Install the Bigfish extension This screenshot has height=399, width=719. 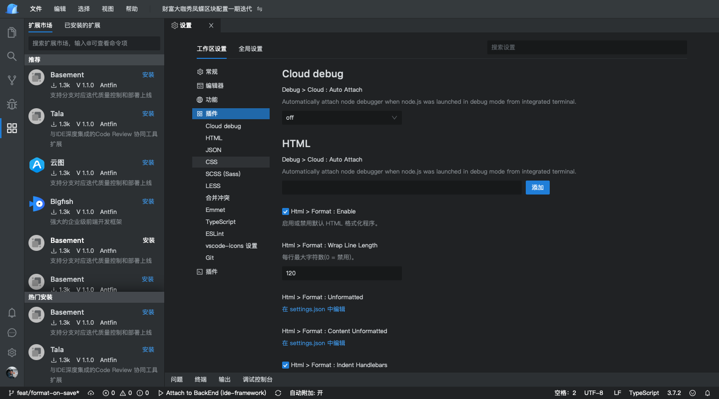(148, 201)
